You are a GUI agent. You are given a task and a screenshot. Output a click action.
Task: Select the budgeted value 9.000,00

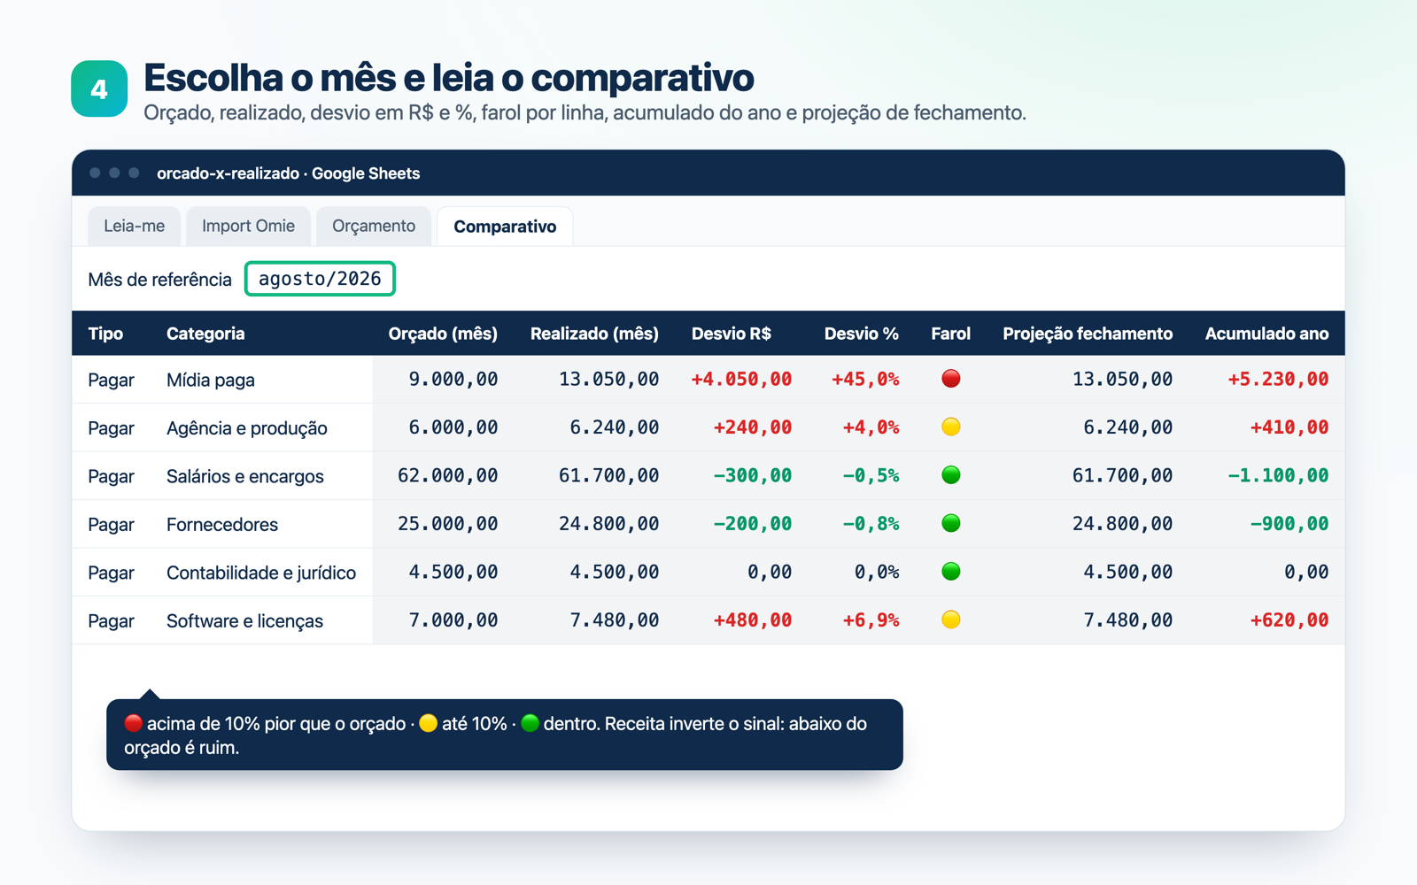[x=453, y=380]
